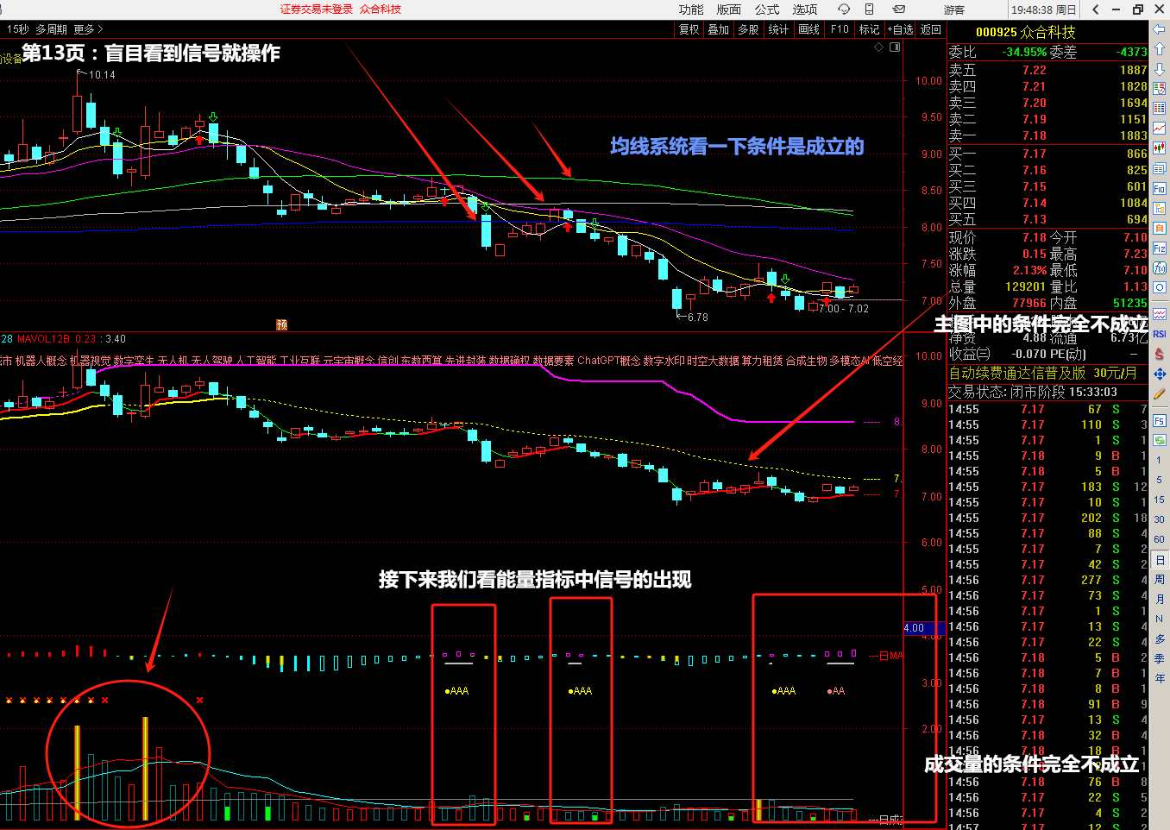This screenshot has width=1170, height=830.
Task: Open the headset customer service icon
Action: 844,9
